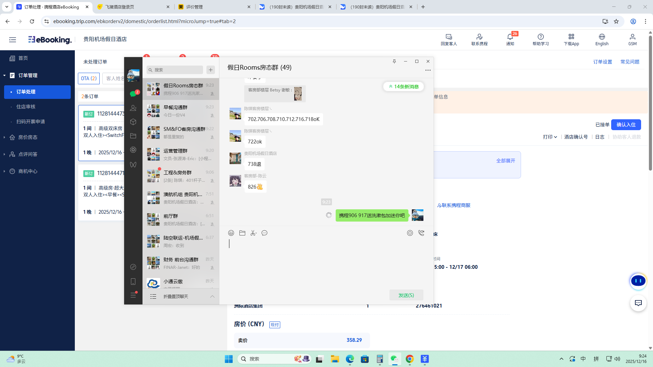Image resolution: width=653 pixels, height=367 pixels.
Task: Open the emoji picker in chat toolbar
Action: click(x=231, y=233)
